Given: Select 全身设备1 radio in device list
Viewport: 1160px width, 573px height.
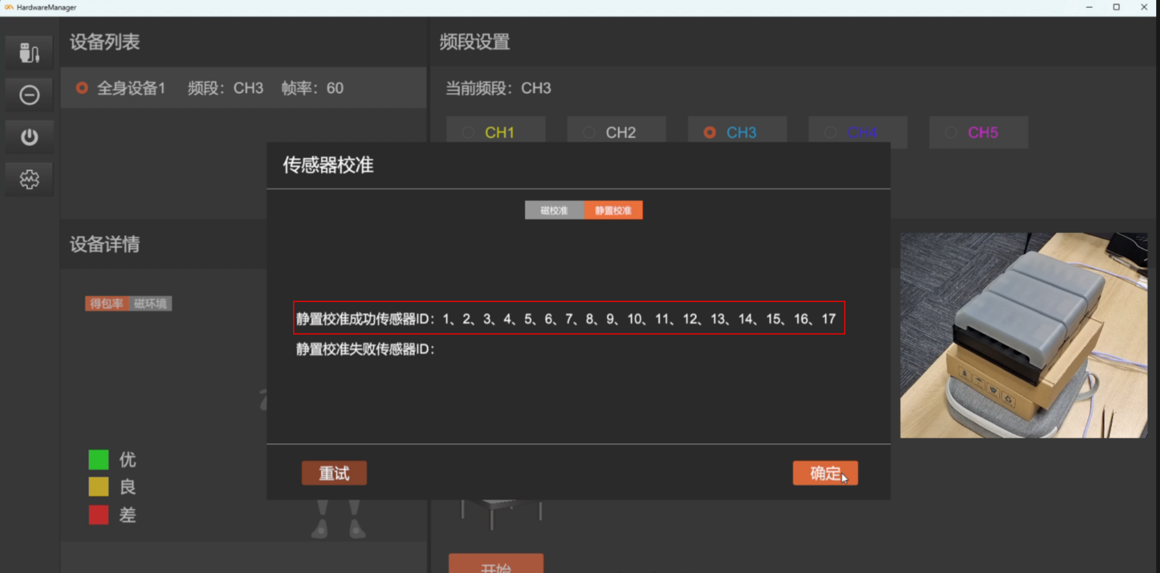Looking at the screenshot, I should [82, 88].
